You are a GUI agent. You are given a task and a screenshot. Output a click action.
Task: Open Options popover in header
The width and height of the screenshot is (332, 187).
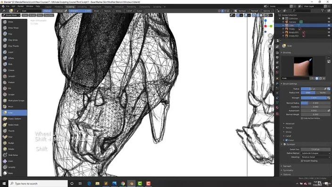(x=267, y=11)
